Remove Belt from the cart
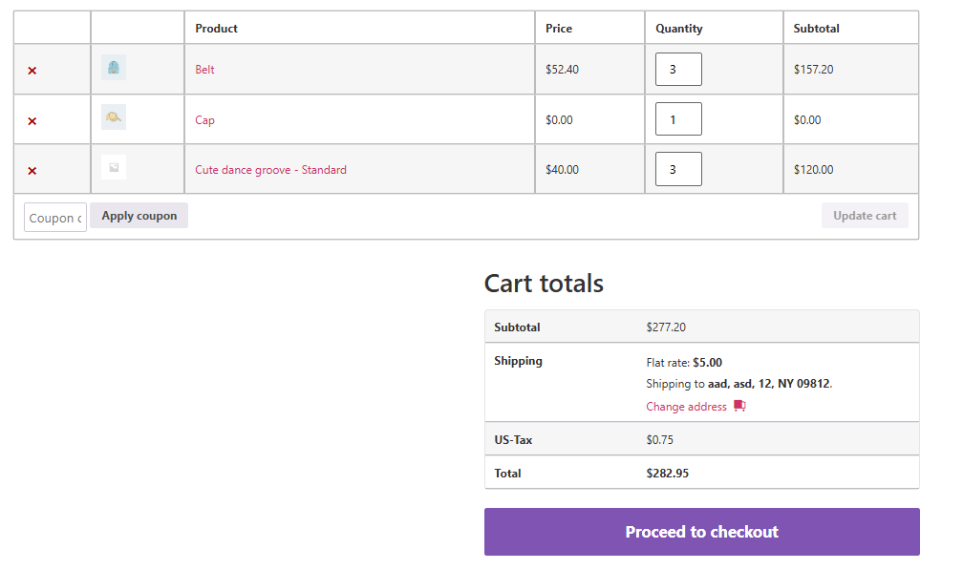Image resolution: width=963 pixels, height=570 pixels. [x=32, y=71]
